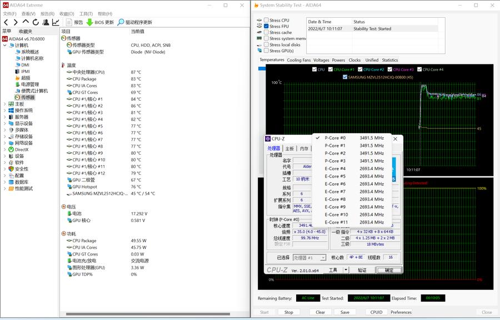Image resolution: width=500 pixels, height=320 pixels.
Task: Enable the Stress CPU checkbox
Action: coord(266,21)
